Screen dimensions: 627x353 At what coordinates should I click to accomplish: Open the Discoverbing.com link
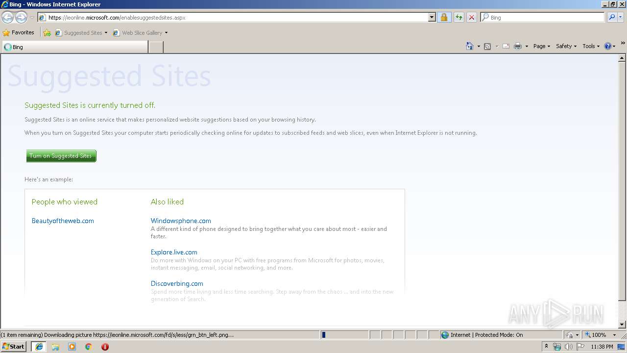tap(177, 283)
